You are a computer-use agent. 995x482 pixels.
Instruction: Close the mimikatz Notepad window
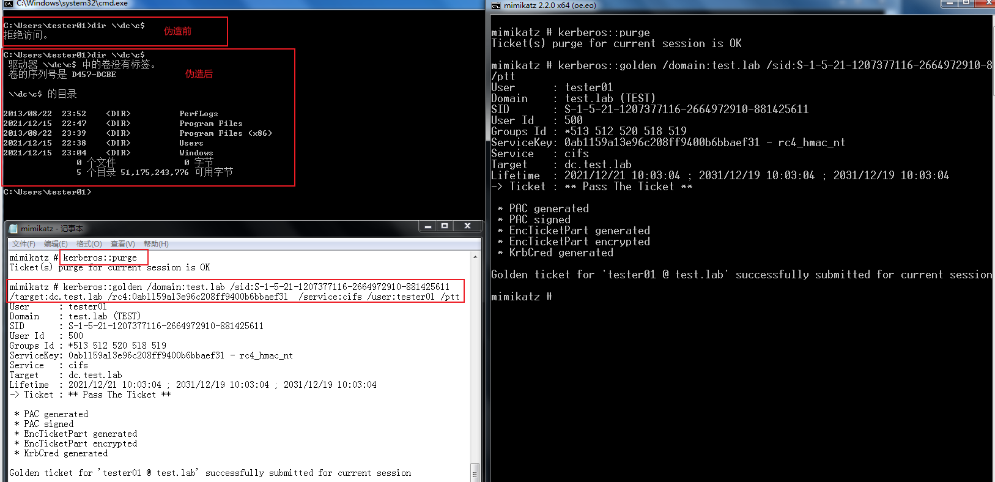(x=467, y=226)
